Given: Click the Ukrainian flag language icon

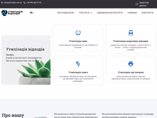Looking at the screenshot, I should [x=31, y=13].
